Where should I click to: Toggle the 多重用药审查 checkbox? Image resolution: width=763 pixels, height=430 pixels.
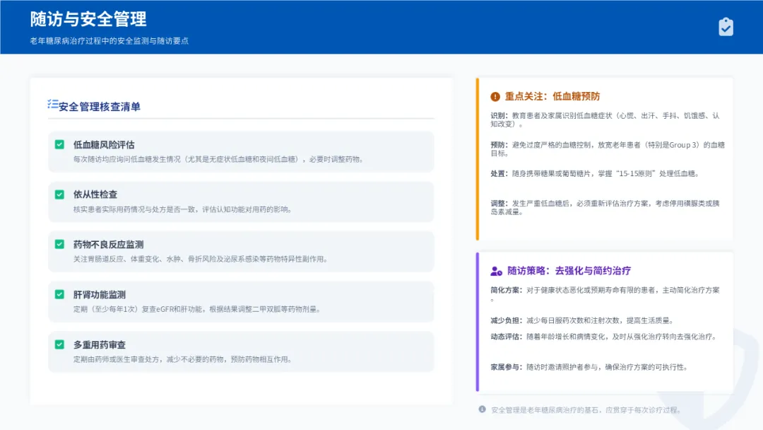click(x=59, y=344)
